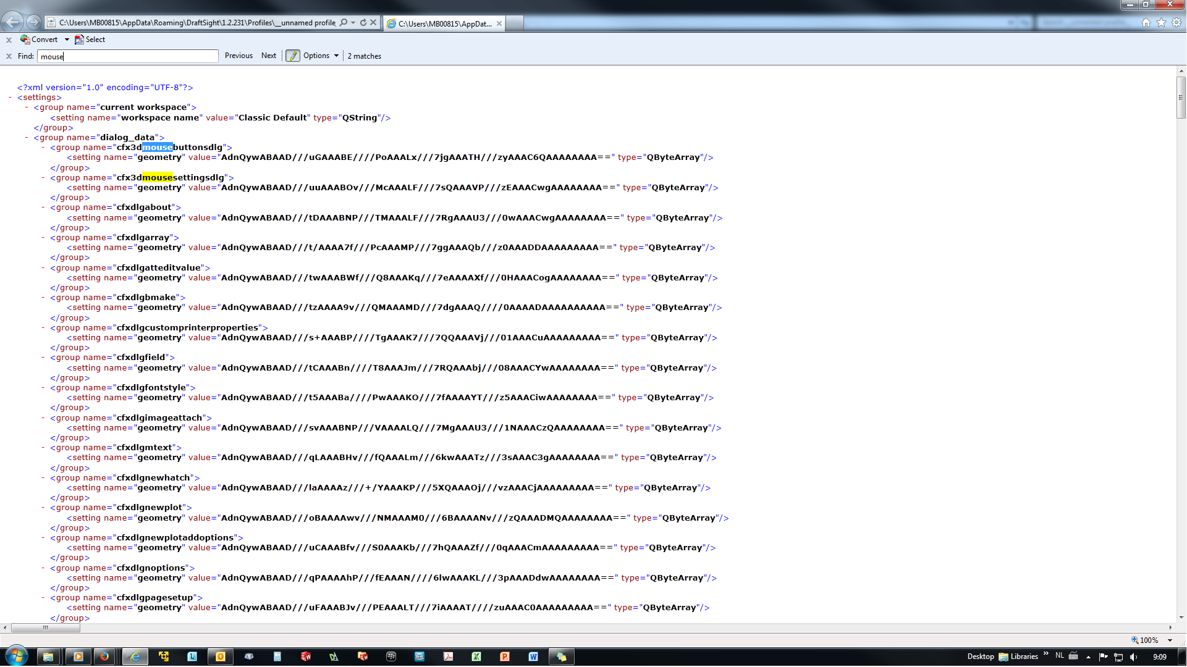The width and height of the screenshot is (1187, 667).
Task: Refresh the page with the reload icon
Action: tap(363, 22)
